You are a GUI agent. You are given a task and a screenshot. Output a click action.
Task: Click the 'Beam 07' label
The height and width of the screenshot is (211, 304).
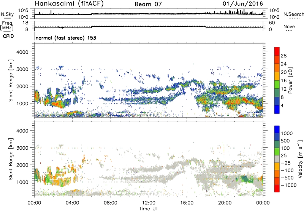pyautogui.click(x=148, y=4)
